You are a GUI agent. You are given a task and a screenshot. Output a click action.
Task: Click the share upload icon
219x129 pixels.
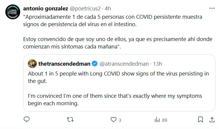coord(212,120)
